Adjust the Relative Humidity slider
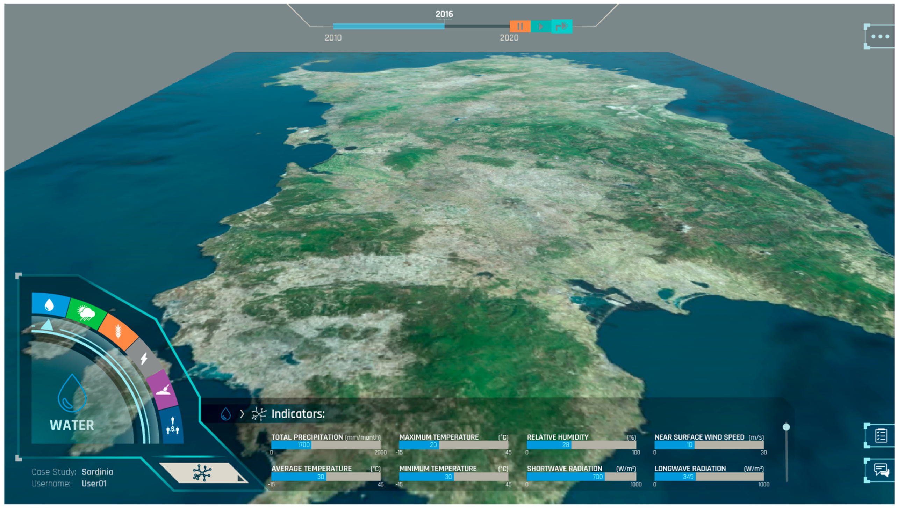Screen dimensions: 898x508 click(x=581, y=445)
